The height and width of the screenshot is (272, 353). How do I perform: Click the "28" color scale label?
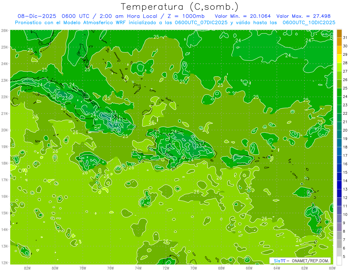click(x=345, y=63)
